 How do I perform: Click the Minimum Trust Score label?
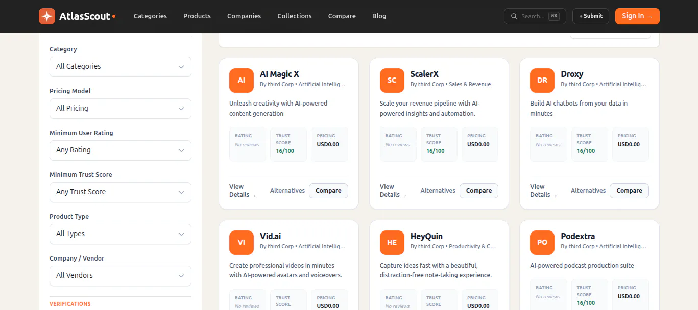[81, 175]
